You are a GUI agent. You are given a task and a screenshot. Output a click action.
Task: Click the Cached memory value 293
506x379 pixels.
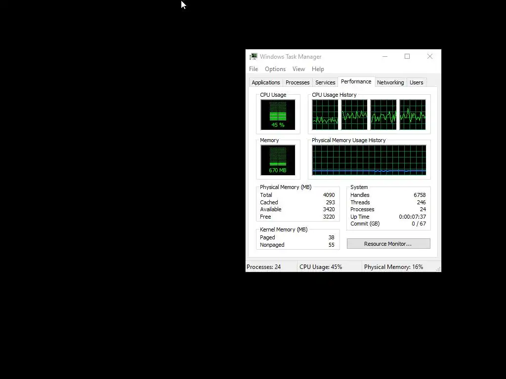coord(331,202)
